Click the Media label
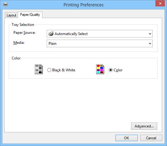The image size is (167, 146). tap(19, 43)
